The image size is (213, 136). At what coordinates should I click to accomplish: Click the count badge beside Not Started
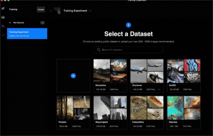[43, 23]
